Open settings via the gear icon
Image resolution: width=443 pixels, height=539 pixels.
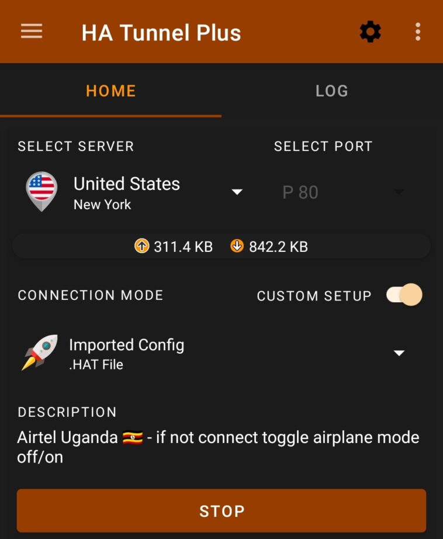click(370, 32)
